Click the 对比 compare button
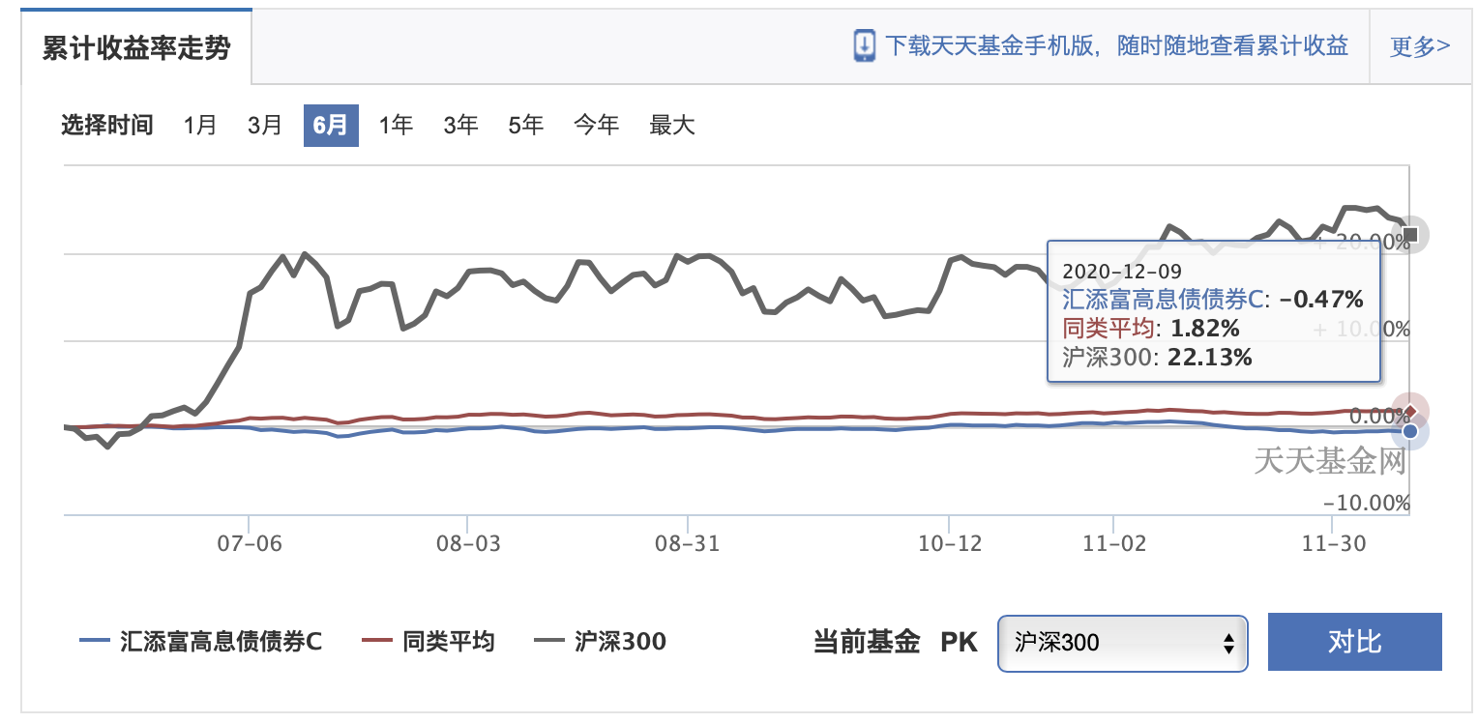The width and height of the screenshot is (1478, 723). (x=1354, y=642)
